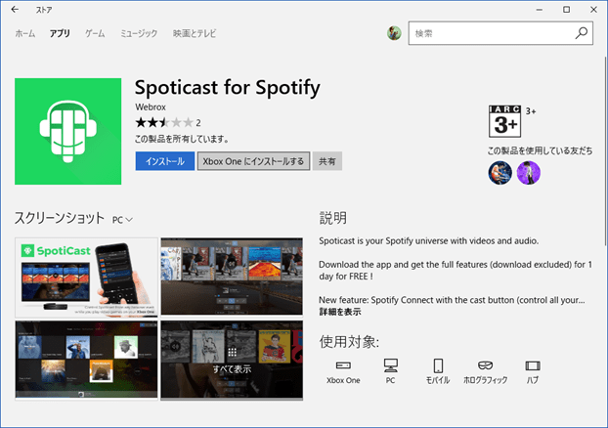The image size is (608, 428).
Task: Click the magnifier search icon
Action: click(x=582, y=33)
